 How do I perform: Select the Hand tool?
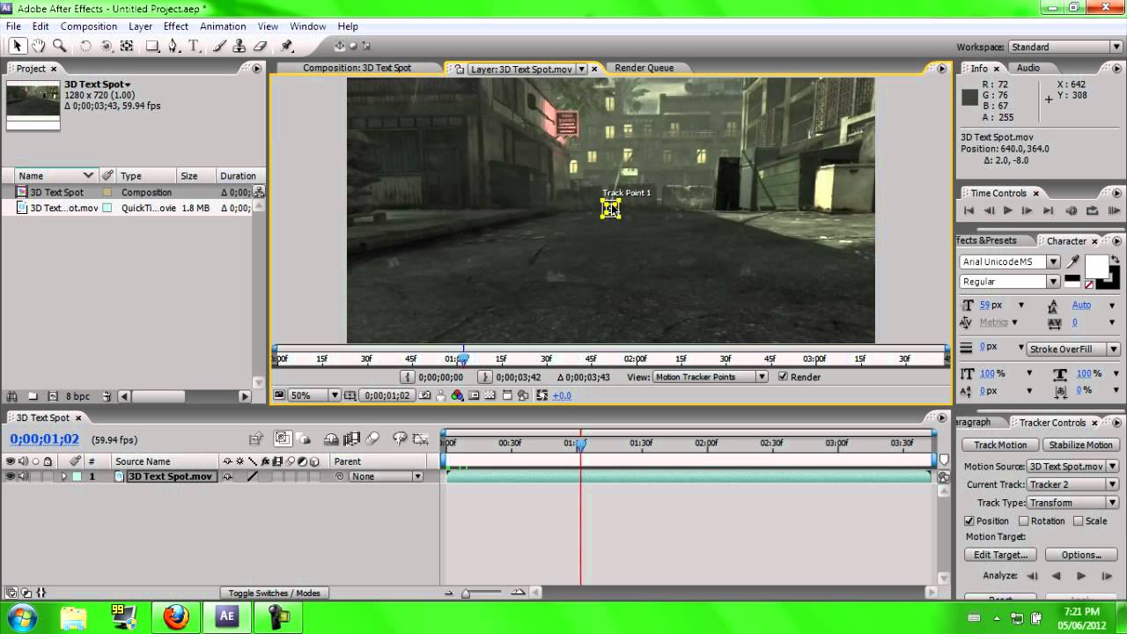pos(38,46)
